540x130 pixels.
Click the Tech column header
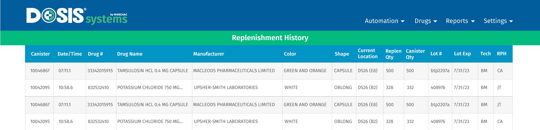pos(485,54)
